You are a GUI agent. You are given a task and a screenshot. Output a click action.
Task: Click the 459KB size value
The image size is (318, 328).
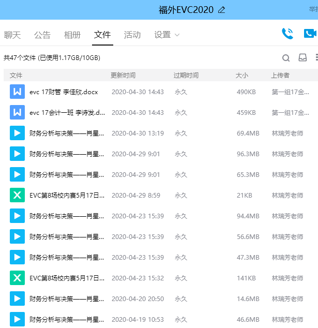tap(246, 113)
